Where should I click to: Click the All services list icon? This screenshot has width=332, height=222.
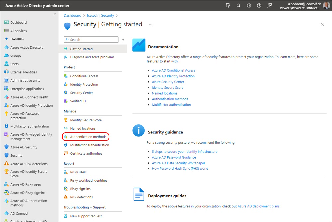[x=6, y=31]
